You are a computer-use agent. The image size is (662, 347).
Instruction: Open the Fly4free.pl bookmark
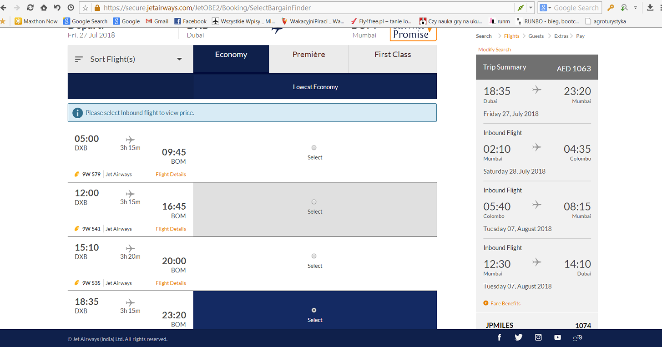click(381, 21)
